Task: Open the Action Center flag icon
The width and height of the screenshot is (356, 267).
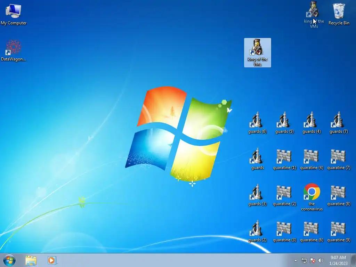Action: pos(313,260)
